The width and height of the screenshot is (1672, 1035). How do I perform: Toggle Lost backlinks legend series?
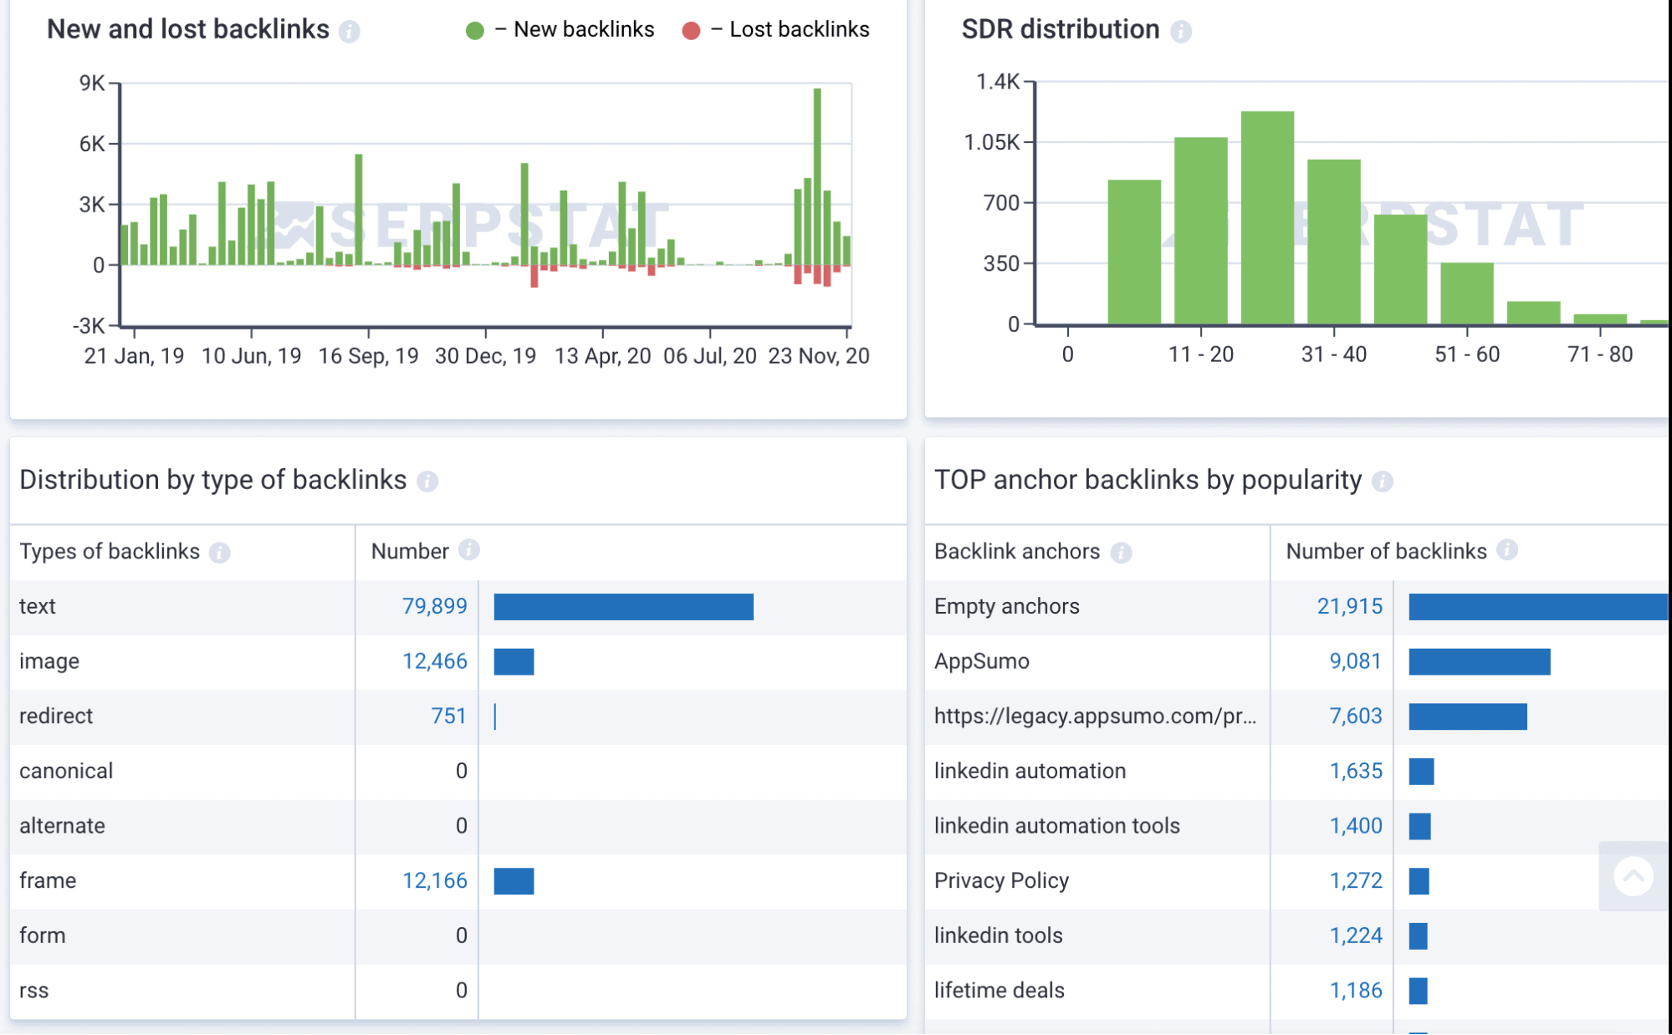[775, 30]
